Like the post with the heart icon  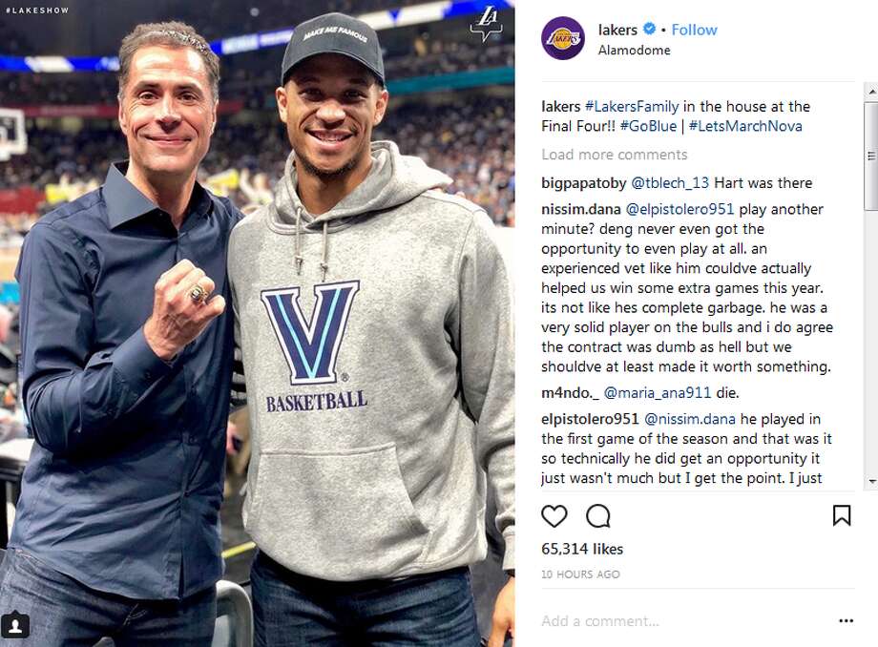point(554,516)
